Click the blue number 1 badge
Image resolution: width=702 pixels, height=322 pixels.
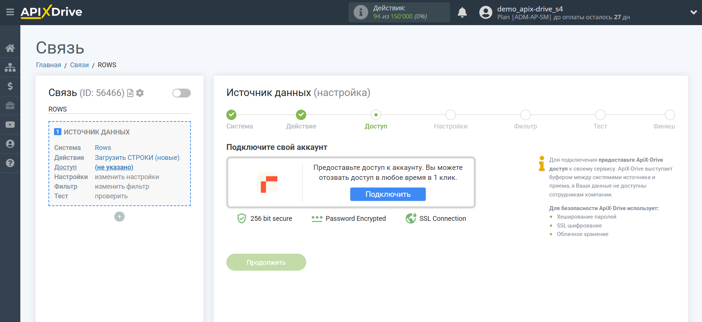click(x=58, y=132)
